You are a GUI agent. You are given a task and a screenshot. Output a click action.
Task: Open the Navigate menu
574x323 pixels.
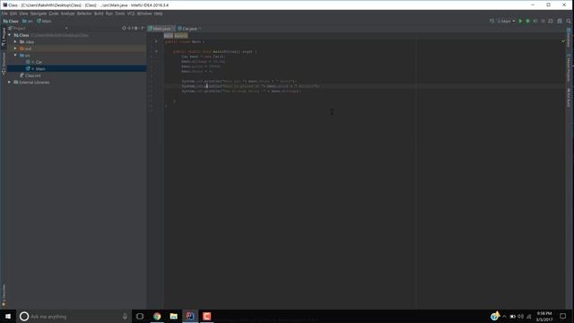[x=39, y=13]
